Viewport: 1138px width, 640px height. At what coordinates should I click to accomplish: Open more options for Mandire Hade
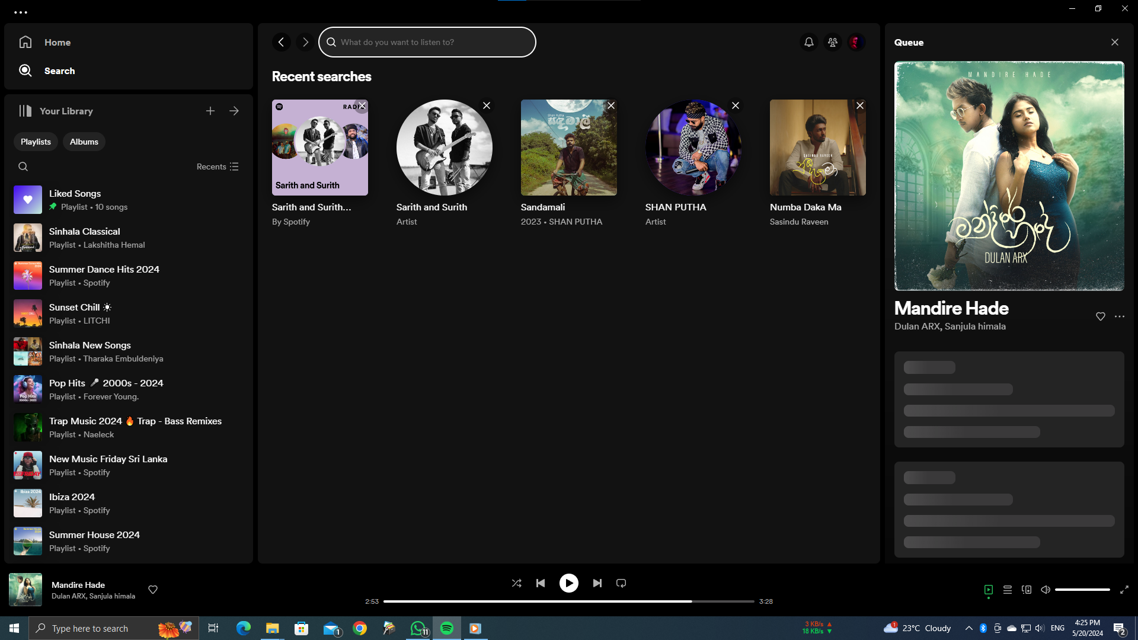(x=1120, y=316)
